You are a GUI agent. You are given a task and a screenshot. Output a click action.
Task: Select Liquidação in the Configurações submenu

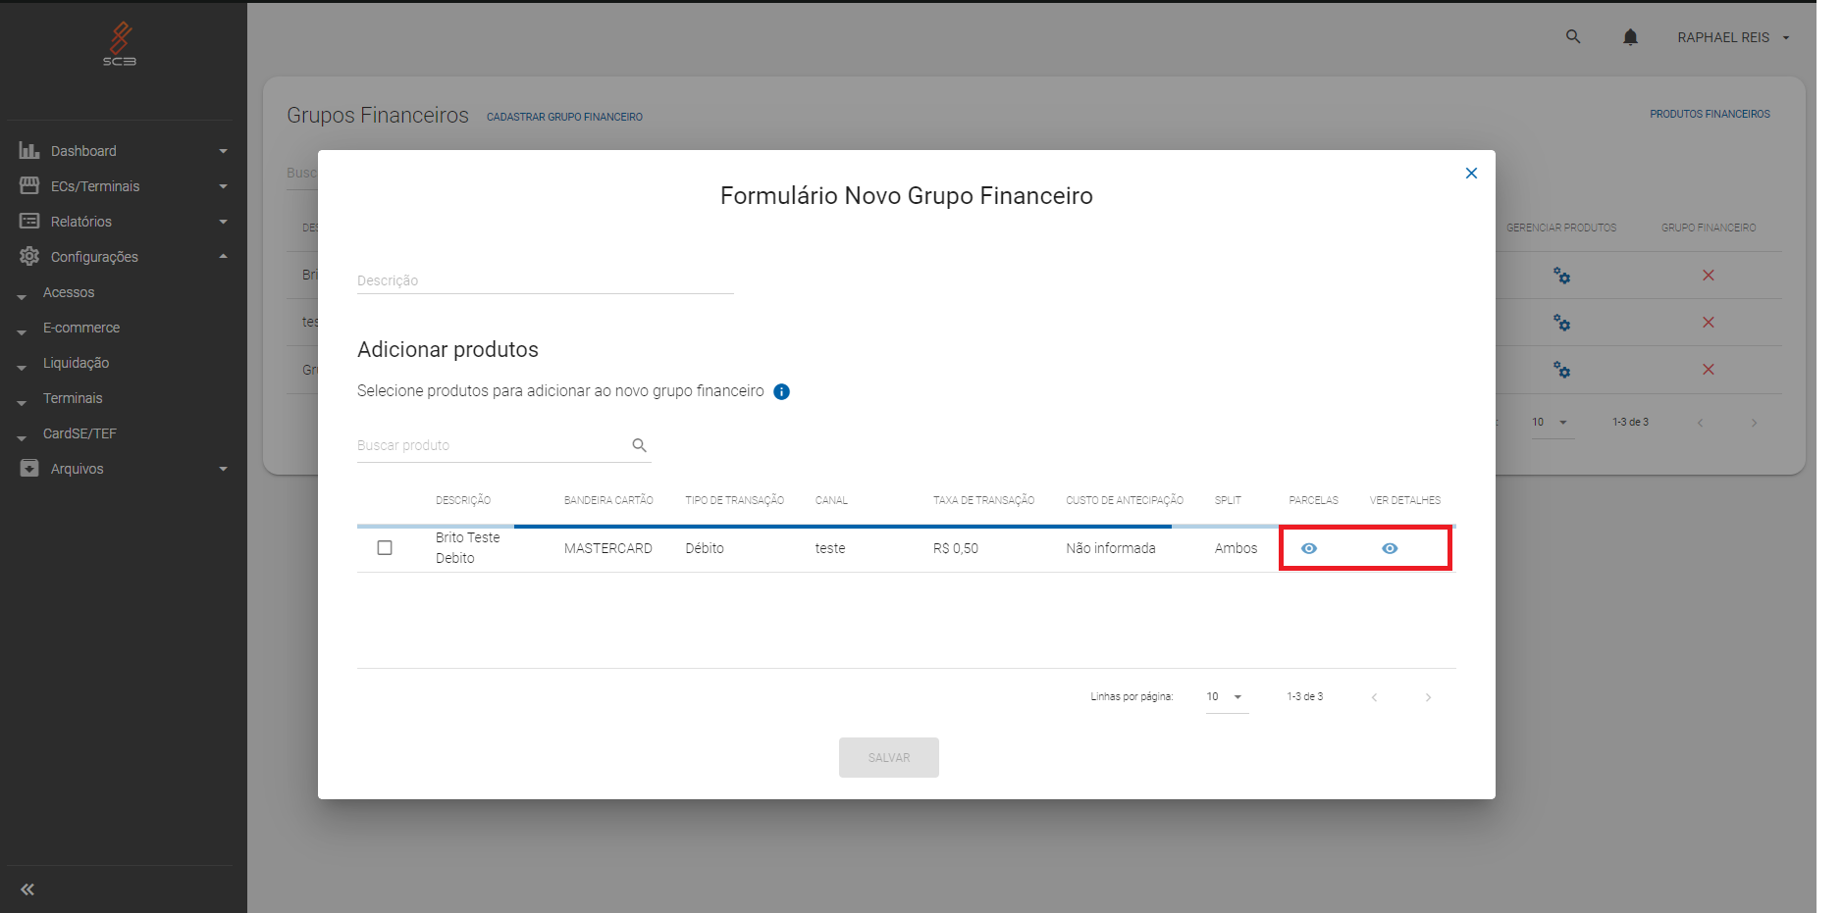pyautogui.click(x=76, y=363)
